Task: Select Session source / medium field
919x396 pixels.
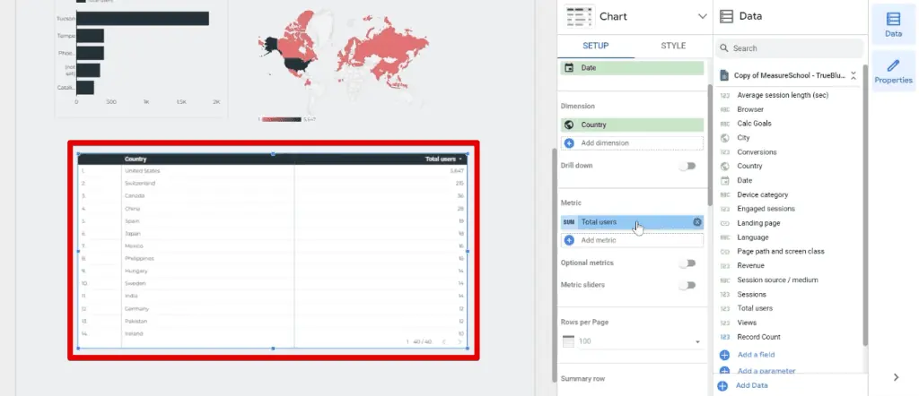Action: coord(777,280)
